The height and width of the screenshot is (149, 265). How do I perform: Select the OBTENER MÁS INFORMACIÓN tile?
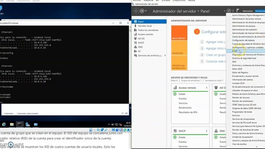click(179, 63)
